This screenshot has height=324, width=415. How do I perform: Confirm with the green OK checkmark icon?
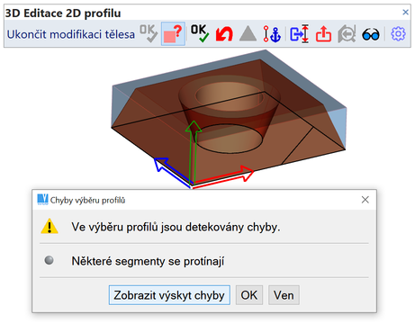[200, 33]
